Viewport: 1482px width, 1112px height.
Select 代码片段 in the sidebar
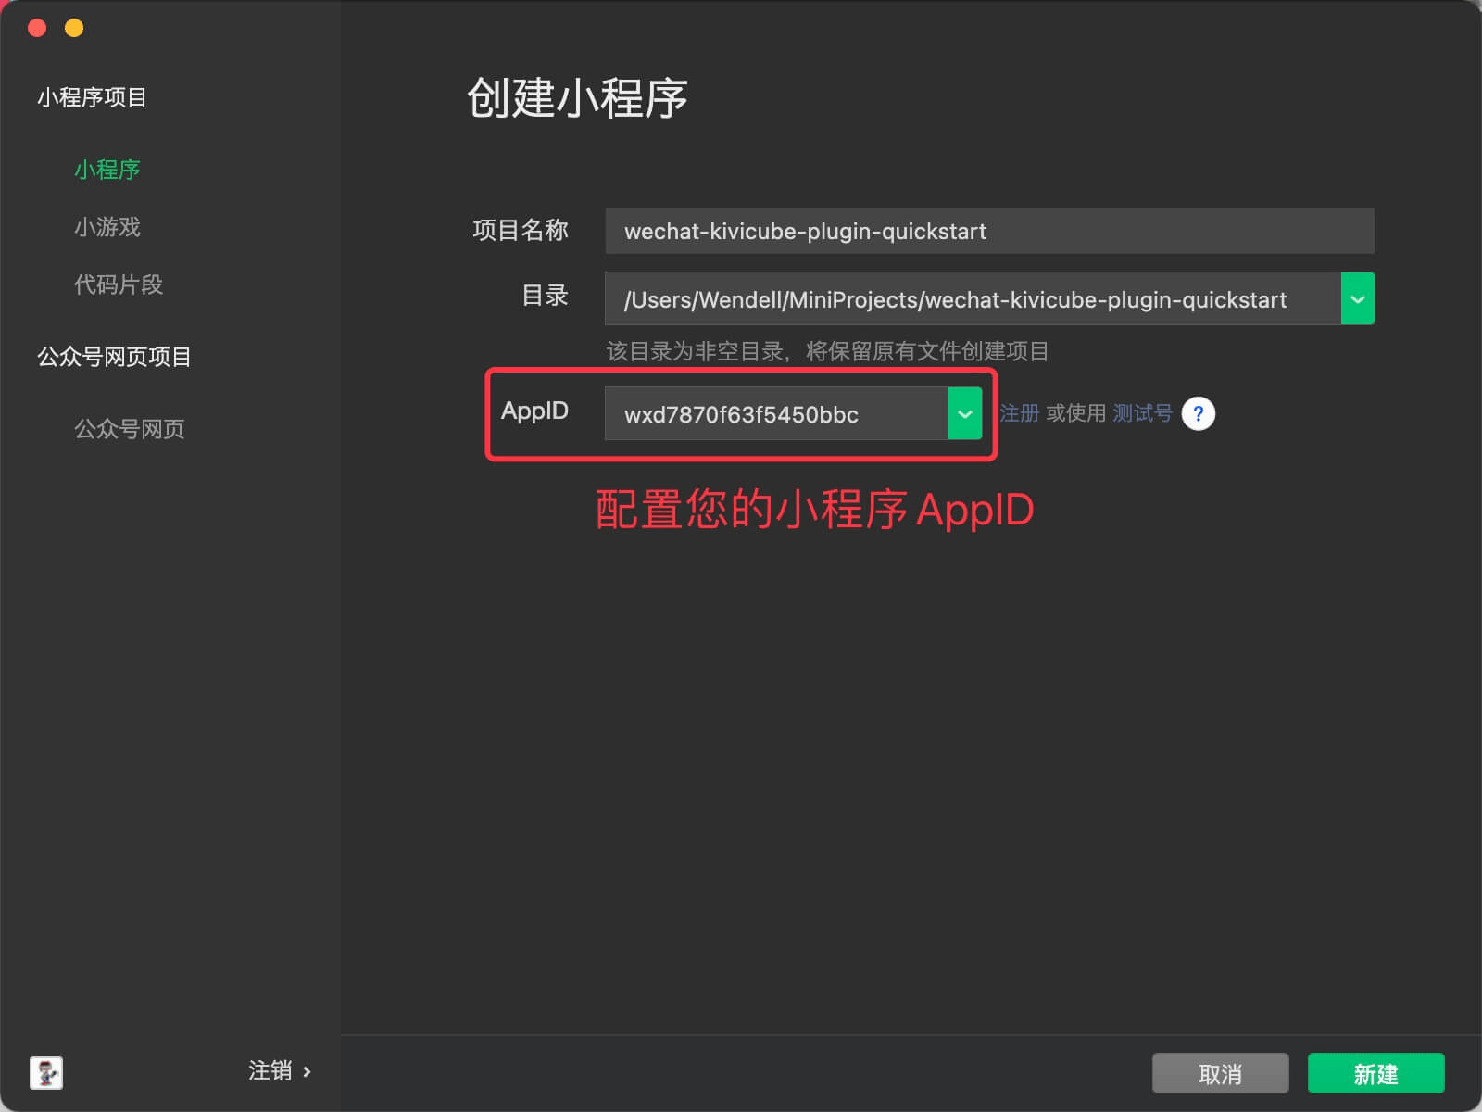119,285
